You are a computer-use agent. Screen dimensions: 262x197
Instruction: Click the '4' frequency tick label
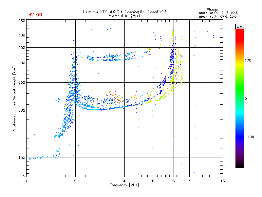(124, 181)
